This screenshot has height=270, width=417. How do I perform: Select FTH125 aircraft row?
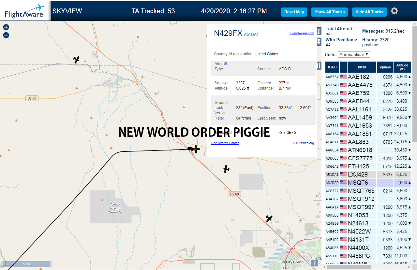click(368, 166)
